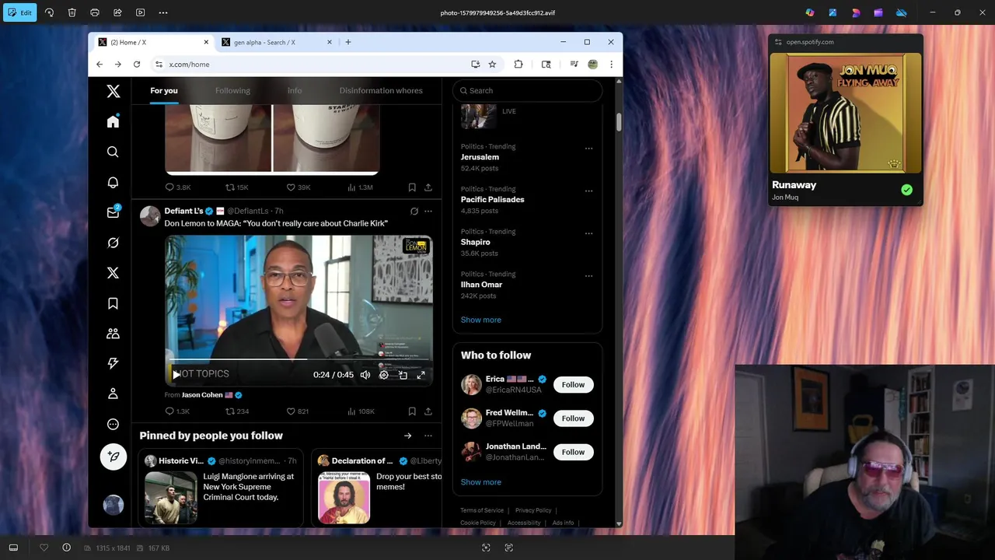
Task: Click Grok icon on Defiant L's post
Action: (414, 211)
